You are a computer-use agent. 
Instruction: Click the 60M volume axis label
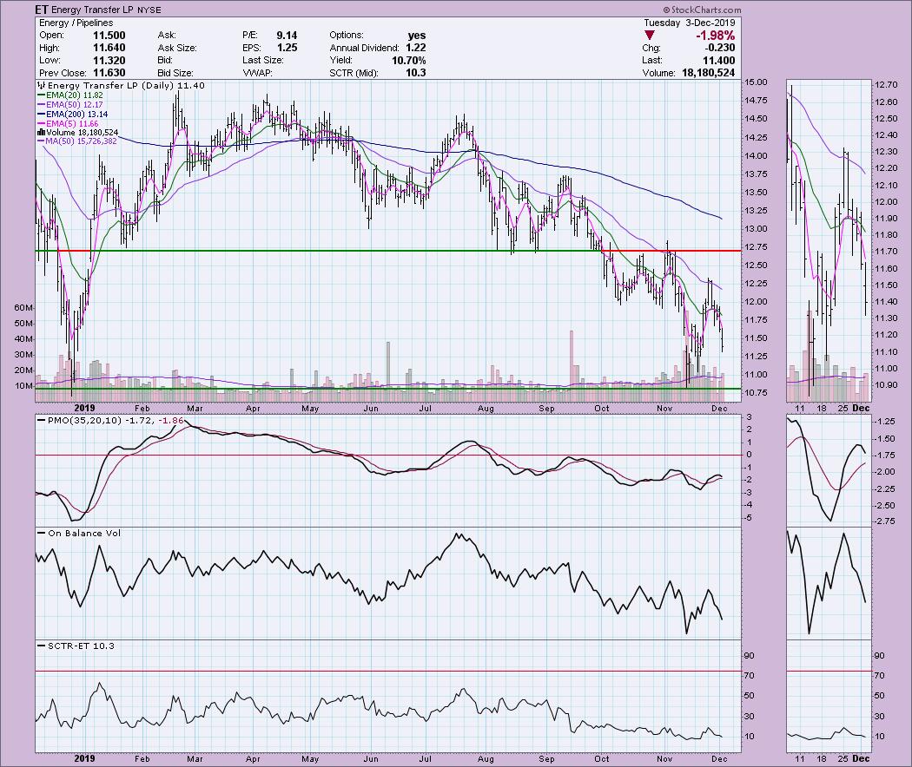[x=23, y=308]
